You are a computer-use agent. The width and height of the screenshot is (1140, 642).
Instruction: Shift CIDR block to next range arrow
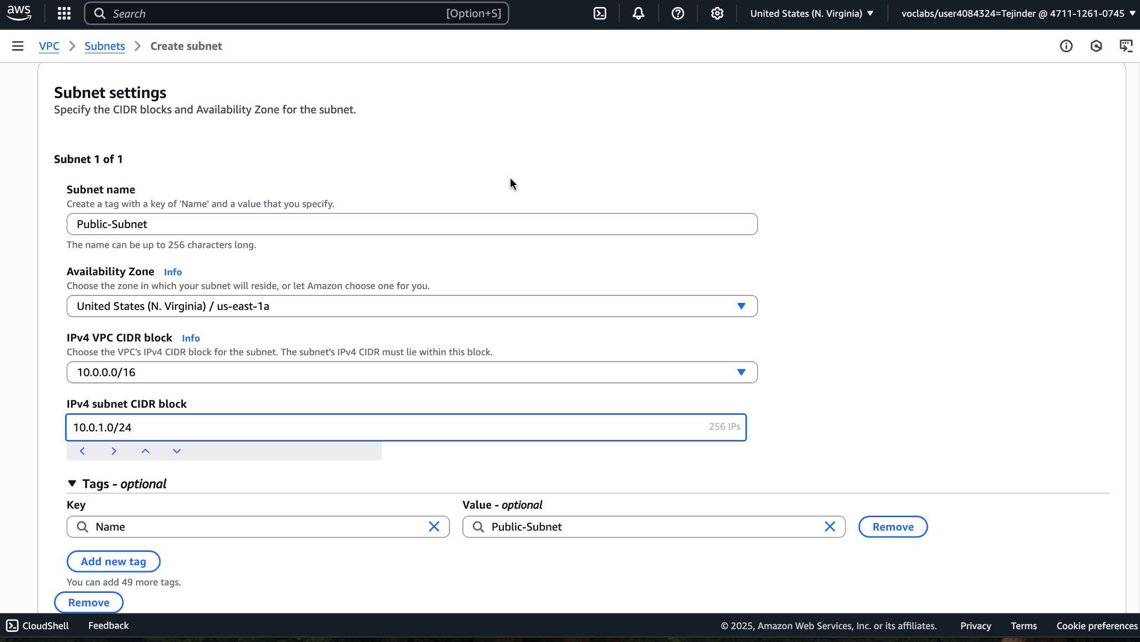[114, 451]
